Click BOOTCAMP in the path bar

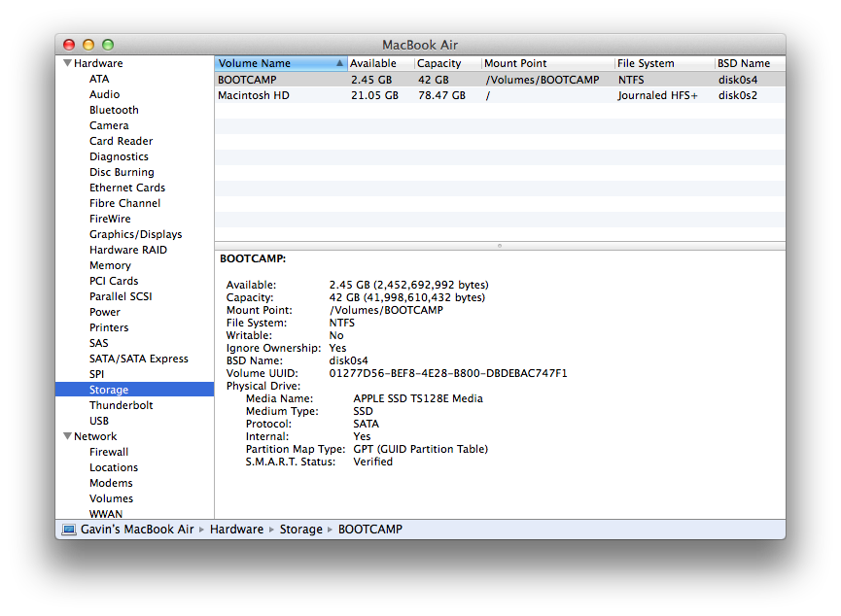(370, 530)
